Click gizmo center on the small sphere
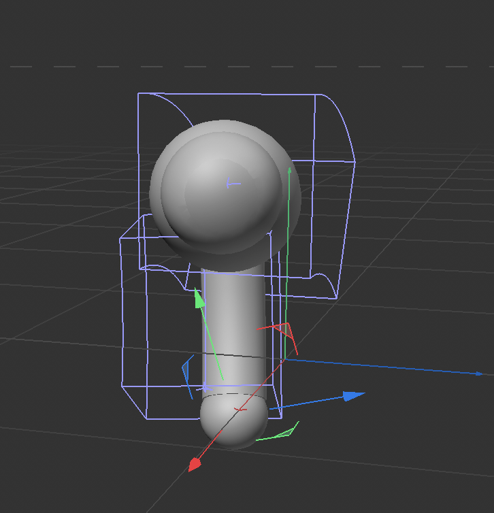The image size is (494, 513). (239, 409)
